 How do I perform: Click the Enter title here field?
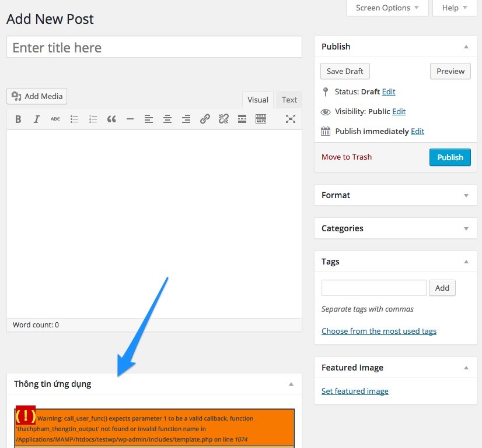pos(154,48)
